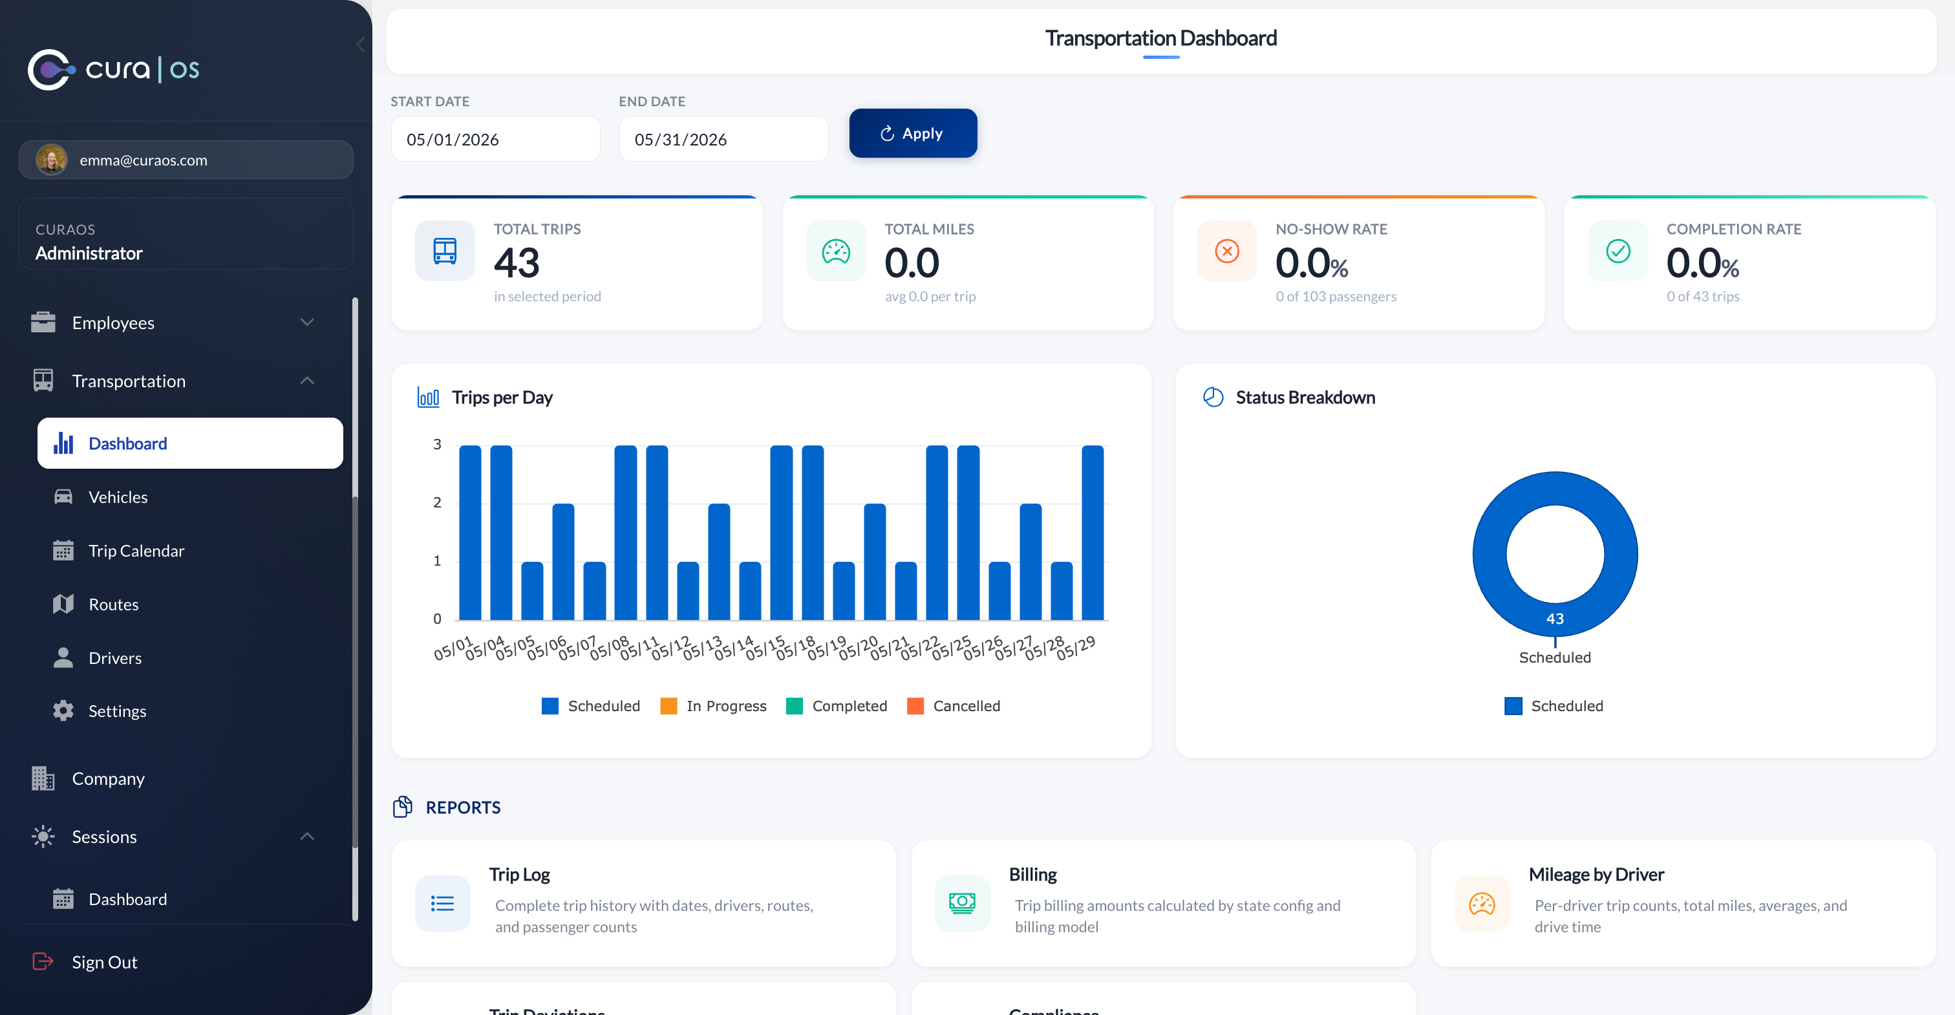Click the 05/29 bar in chart

1092,532
